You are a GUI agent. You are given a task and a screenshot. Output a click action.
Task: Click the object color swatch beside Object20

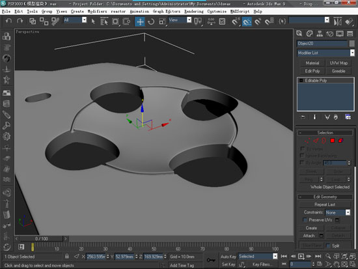[x=352, y=44]
